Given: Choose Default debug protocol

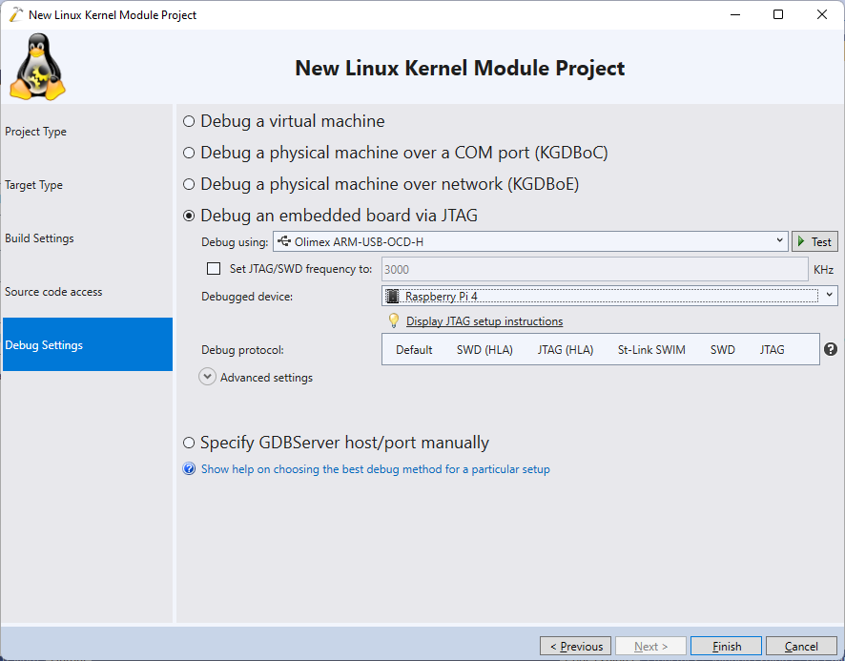Looking at the screenshot, I should click(x=414, y=349).
